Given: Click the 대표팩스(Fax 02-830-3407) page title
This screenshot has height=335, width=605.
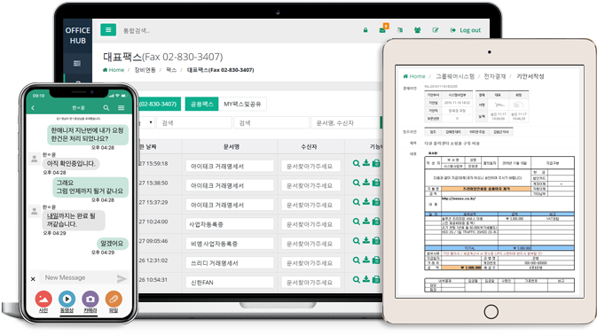Looking at the screenshot, I should [163, 57].
